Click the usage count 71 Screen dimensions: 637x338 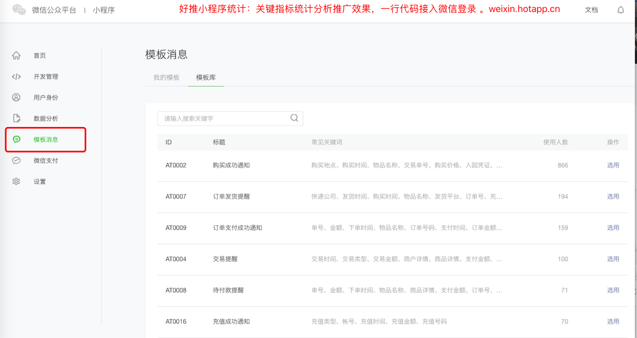[x=565, y=290]
